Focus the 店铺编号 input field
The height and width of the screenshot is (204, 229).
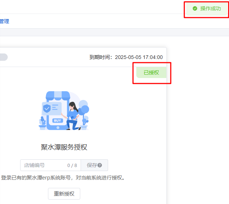(x=51, y=165)
